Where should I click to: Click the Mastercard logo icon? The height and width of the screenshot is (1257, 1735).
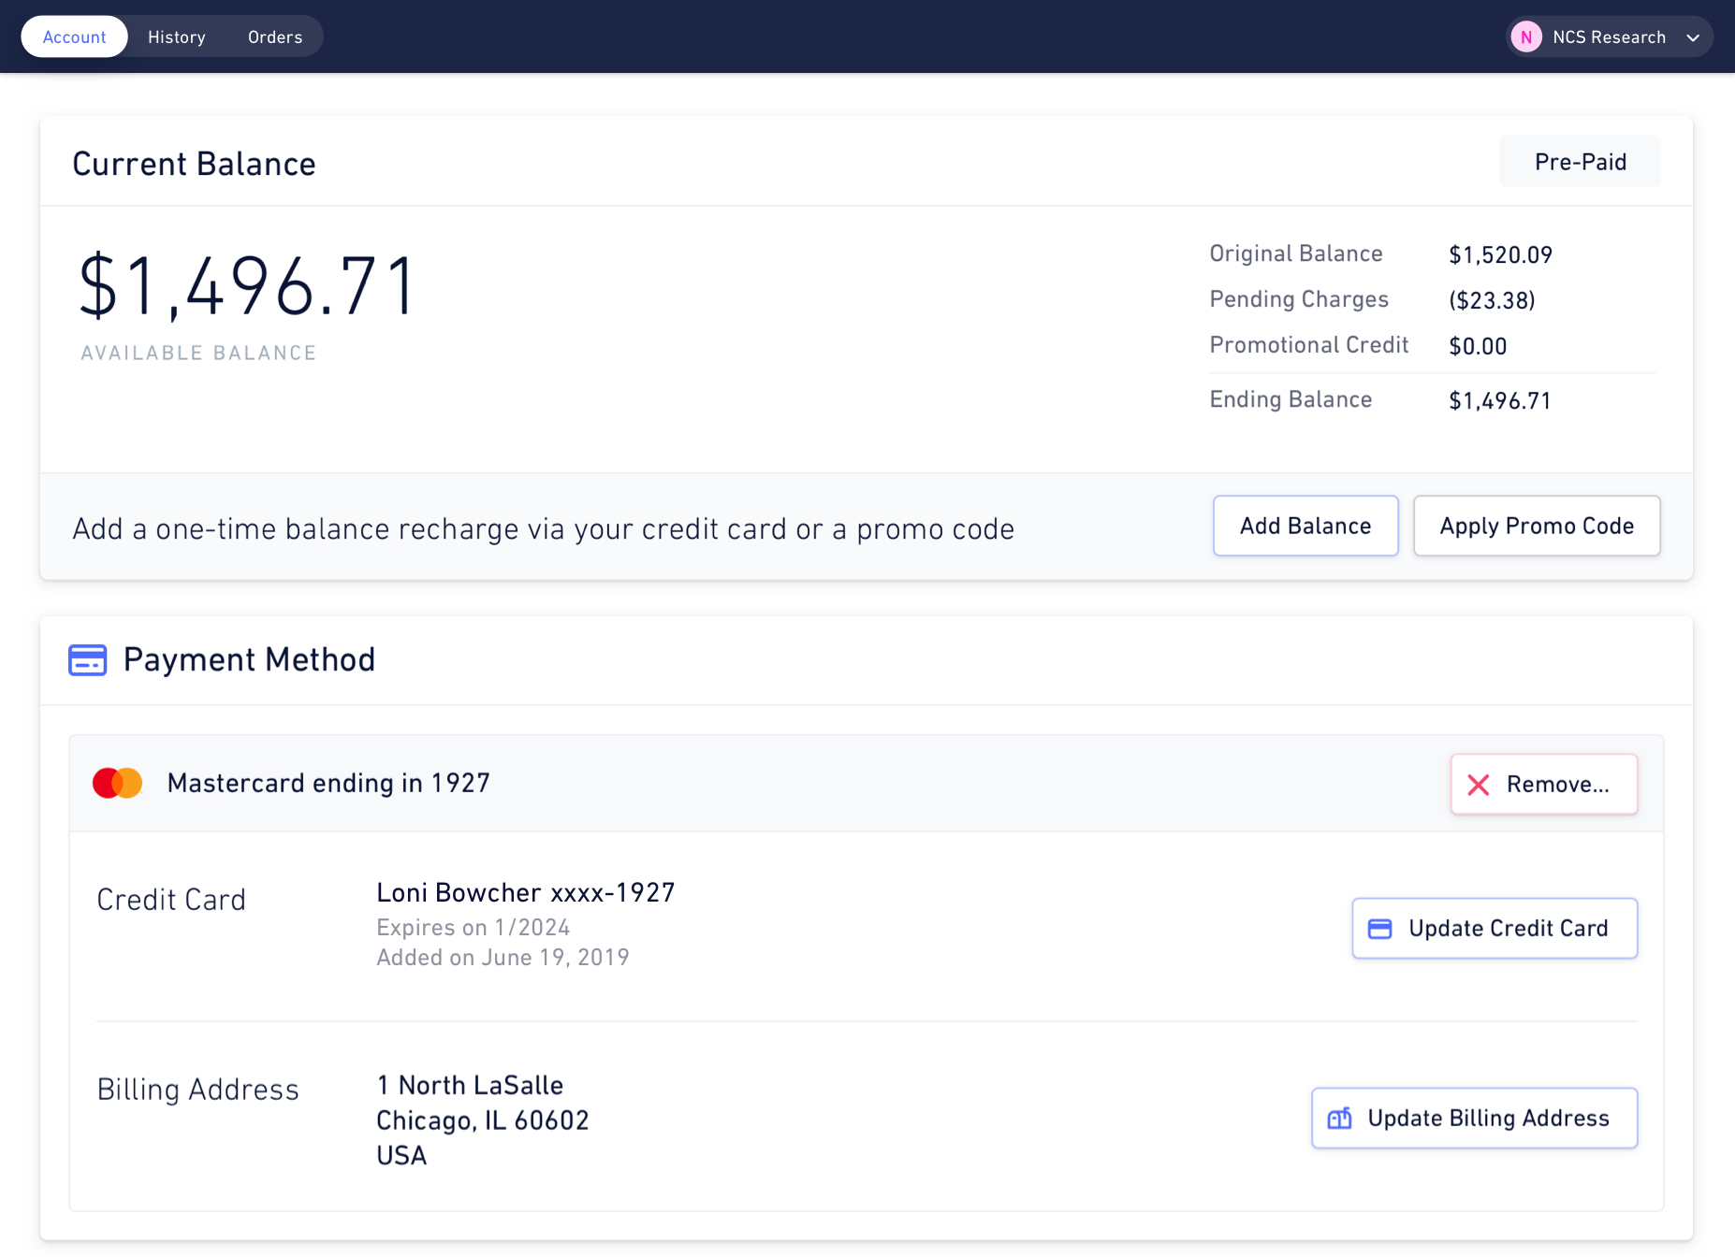(x=116, y=783)
